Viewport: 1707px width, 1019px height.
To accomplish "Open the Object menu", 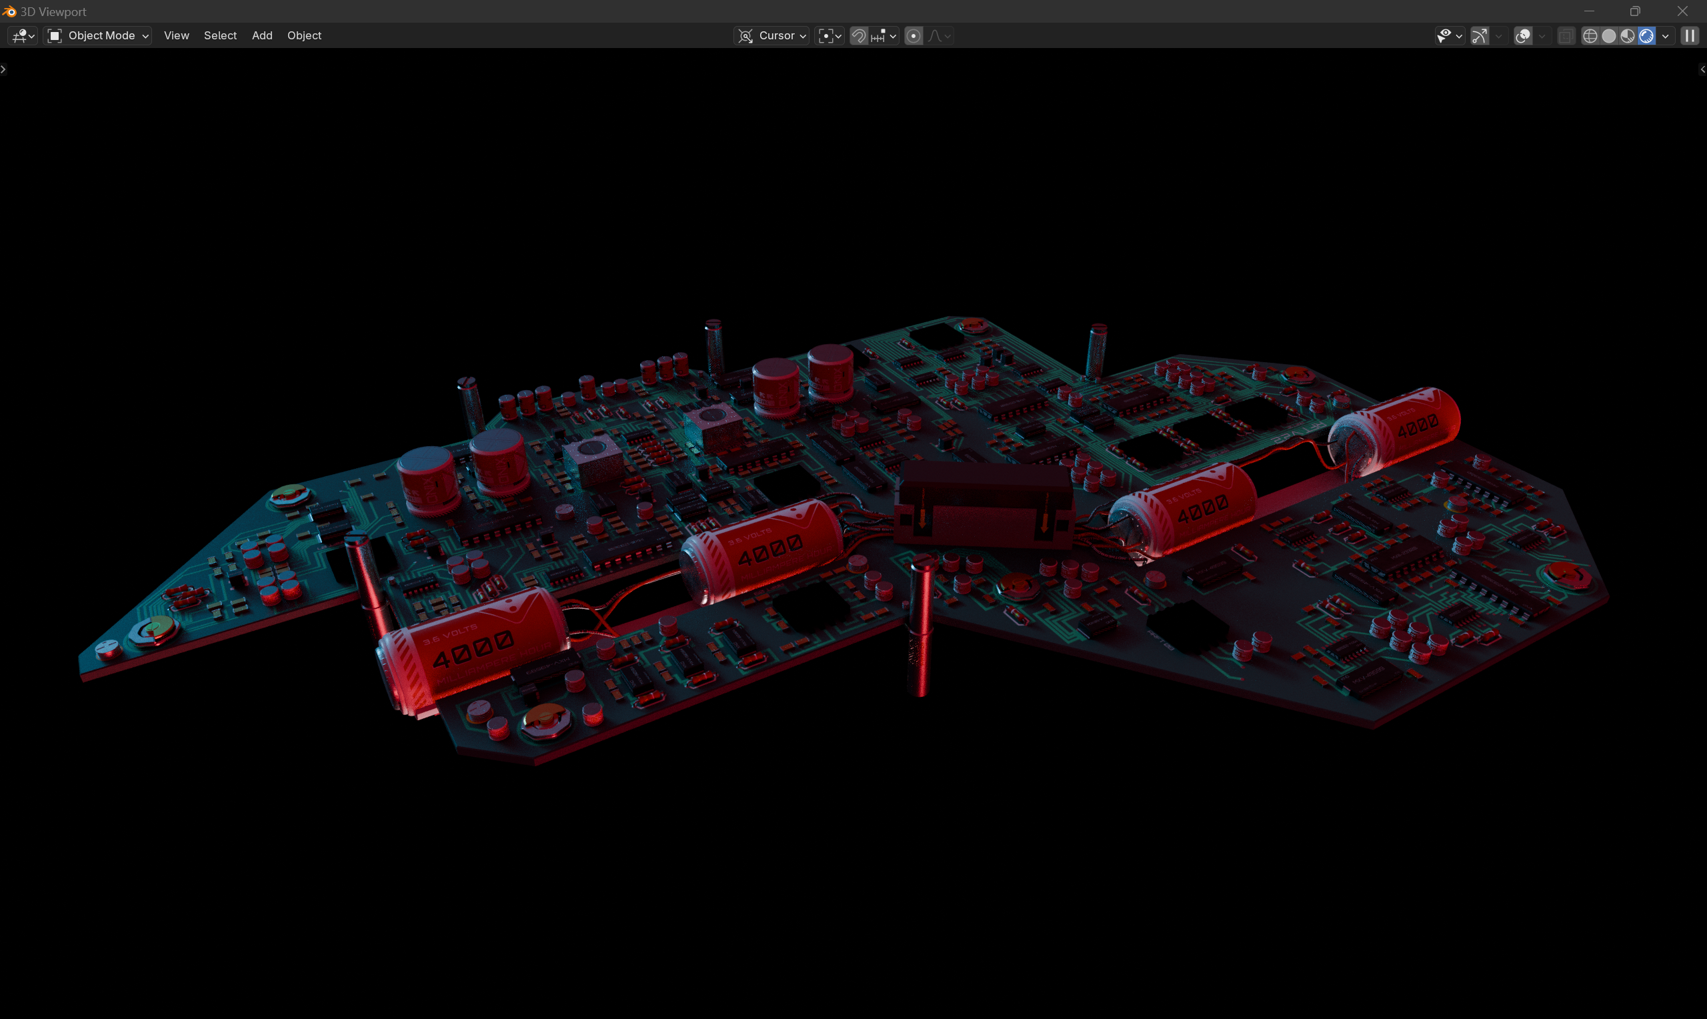I will [304, 36].
